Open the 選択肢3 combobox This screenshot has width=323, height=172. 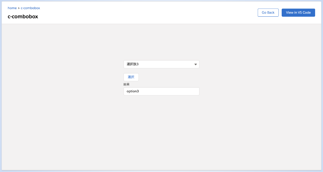tap(161, 64)
